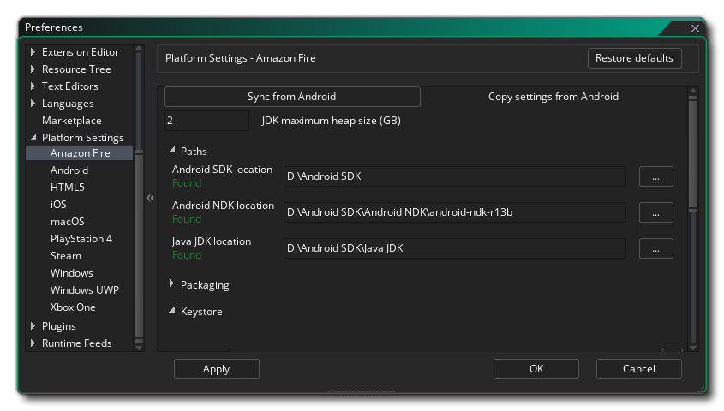The image size is (724, 411).
Task: Close the Preferences window
Action: pyautogui.click(x=695, y=28)
